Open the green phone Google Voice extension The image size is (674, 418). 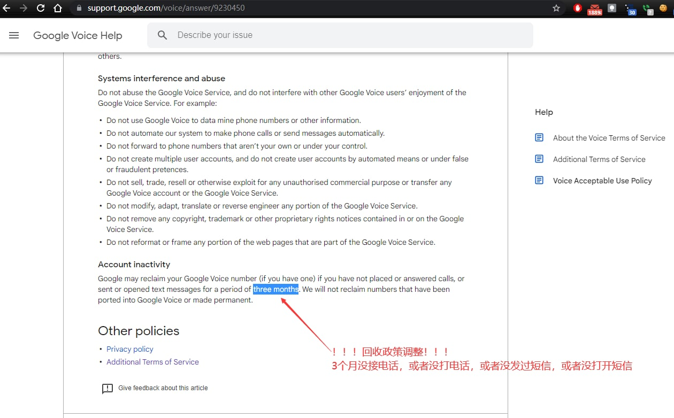click(648, 9)
